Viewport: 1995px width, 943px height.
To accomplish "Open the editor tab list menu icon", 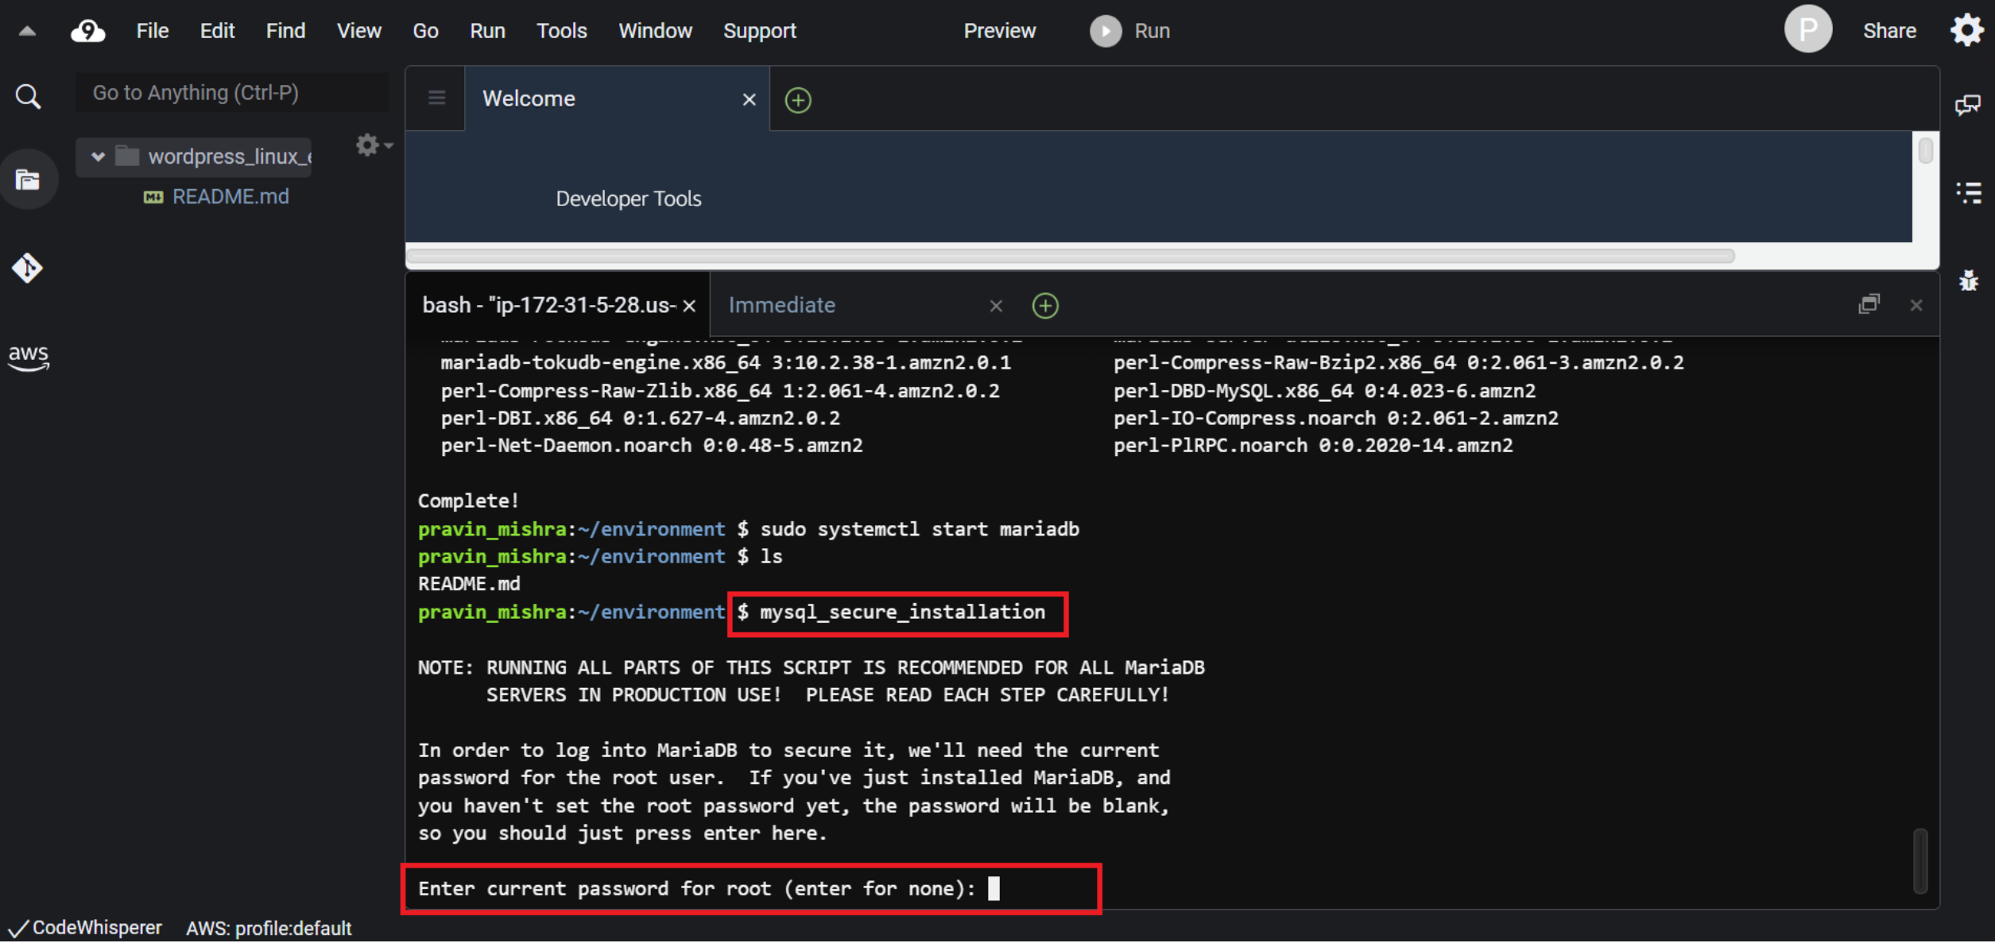I will [436, 98].
